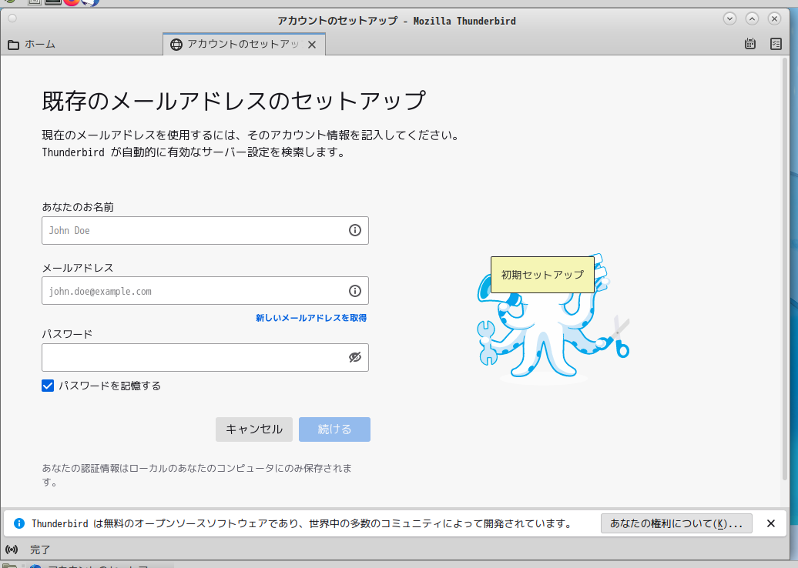Dismiss the Thunderbird notification bar
The height and width of the screenshot is (568, 798).
coord(771,523)
